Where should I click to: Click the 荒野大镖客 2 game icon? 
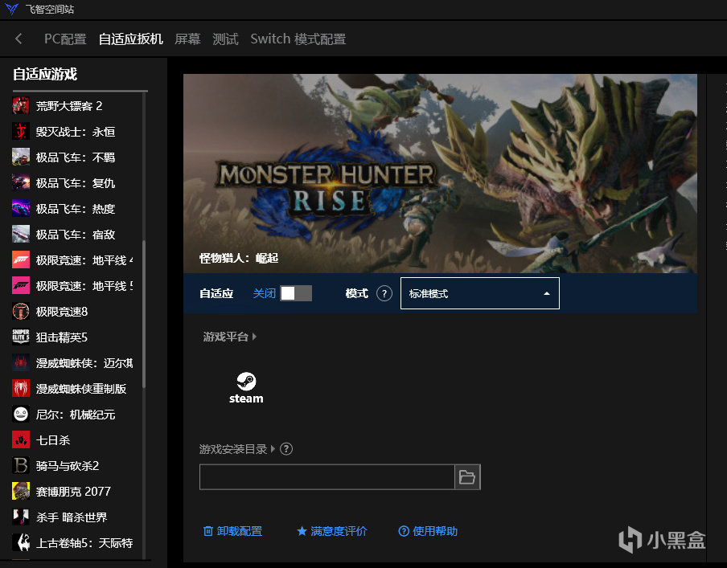click(21, 105)
